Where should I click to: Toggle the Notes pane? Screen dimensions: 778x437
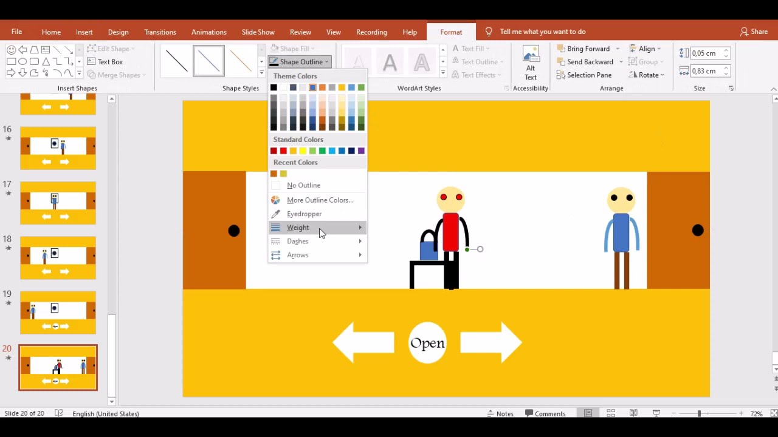pos(500,414)
